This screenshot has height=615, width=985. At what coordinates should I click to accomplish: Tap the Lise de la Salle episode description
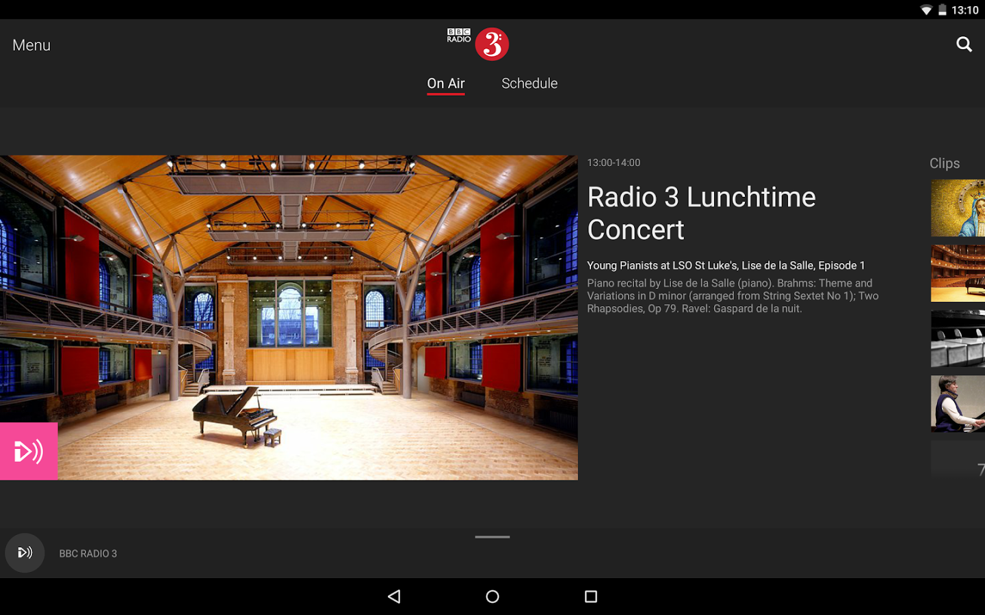[726, 265]
